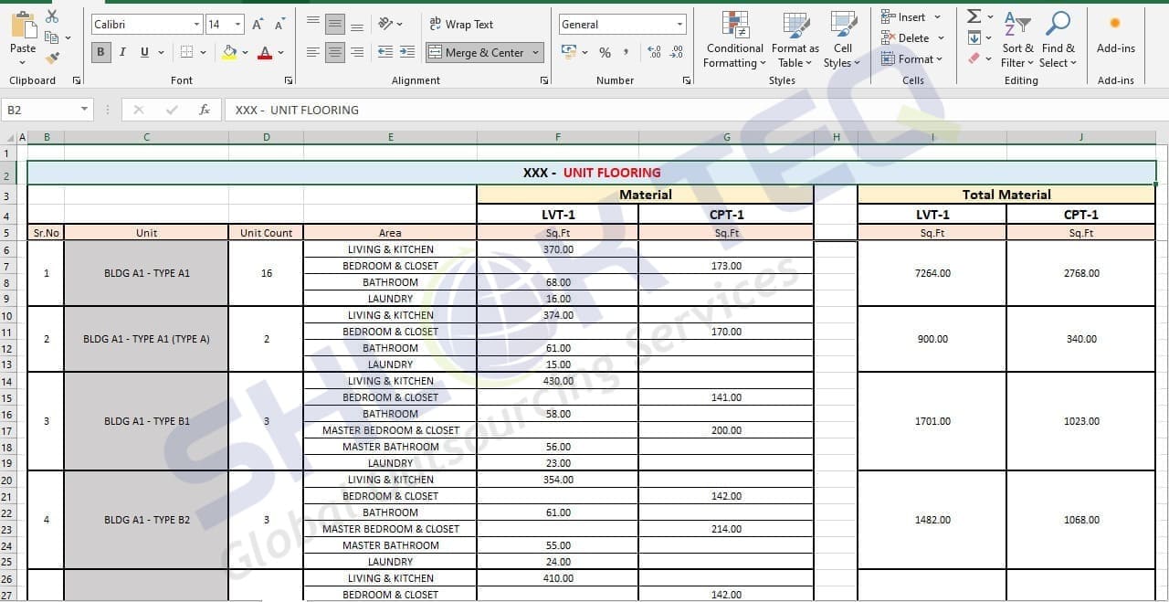Apply Percent Style format

point(605,52)
